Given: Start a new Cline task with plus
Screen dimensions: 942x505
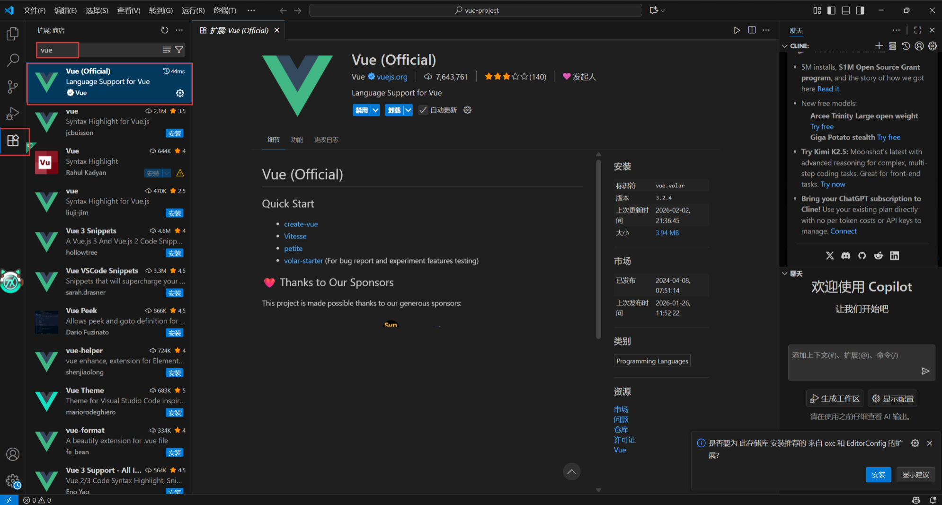Looking at the screenshot, I should (879, 46).
